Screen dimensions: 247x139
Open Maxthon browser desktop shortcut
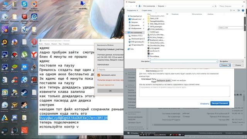(x=24, y=69)
